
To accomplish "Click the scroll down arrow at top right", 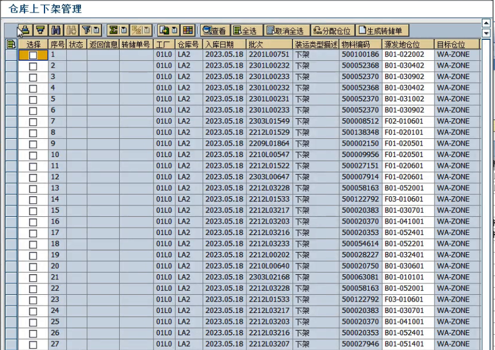I will 486,34.
